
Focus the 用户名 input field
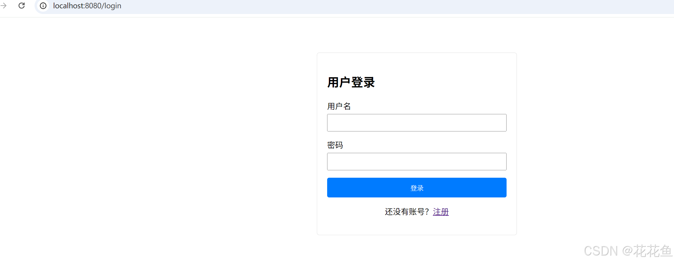[417, 123]
